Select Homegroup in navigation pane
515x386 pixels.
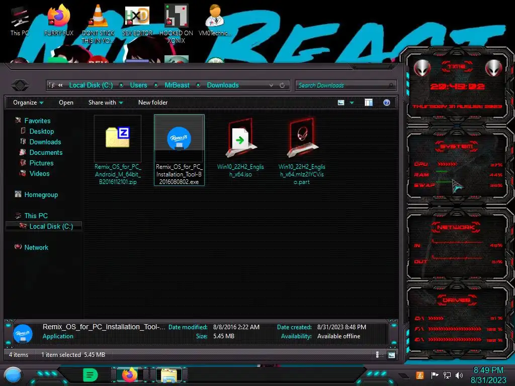click(41, 195)
